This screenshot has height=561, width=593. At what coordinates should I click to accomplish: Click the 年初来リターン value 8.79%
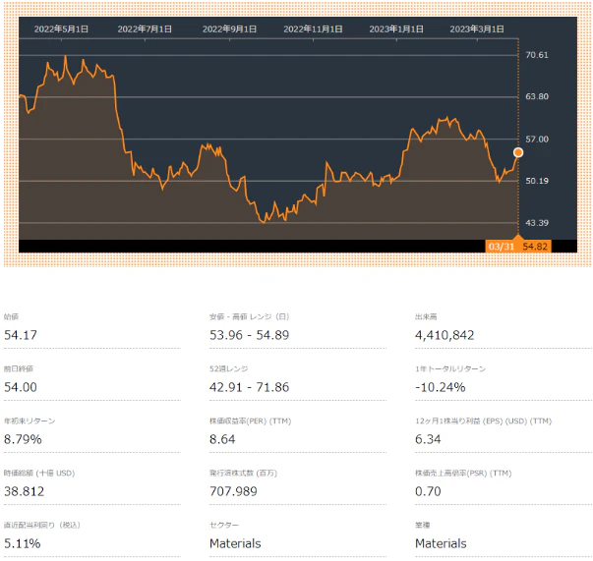pos(25,439)
